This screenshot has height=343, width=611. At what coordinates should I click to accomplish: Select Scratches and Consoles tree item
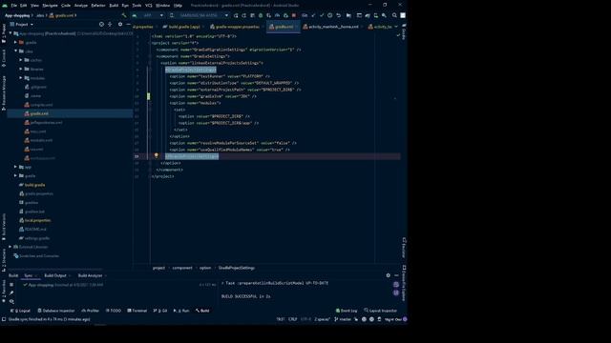coord(39,256)
